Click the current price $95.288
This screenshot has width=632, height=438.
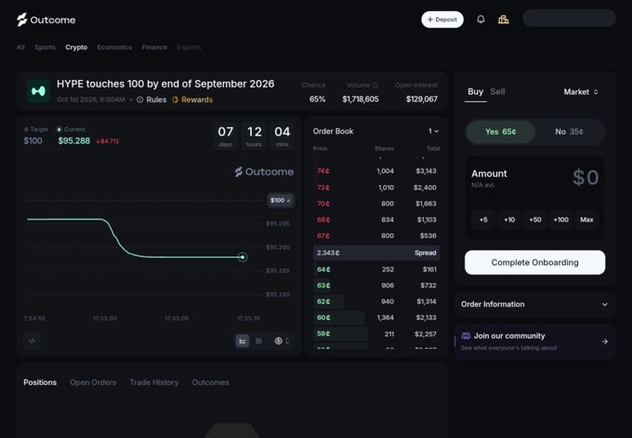tap(74, 140)
